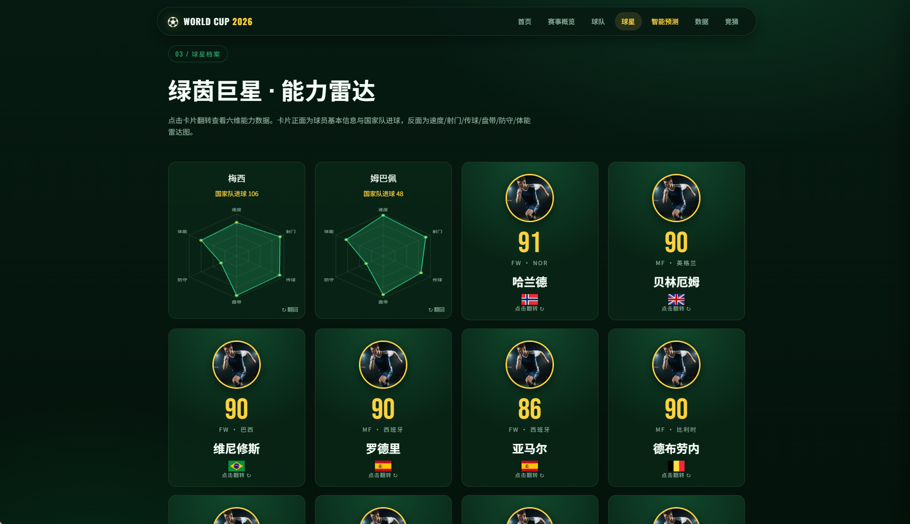
Task: Click Spain flag on 罗德里 card
Action: pyautogui.click(x=383, y=466)
